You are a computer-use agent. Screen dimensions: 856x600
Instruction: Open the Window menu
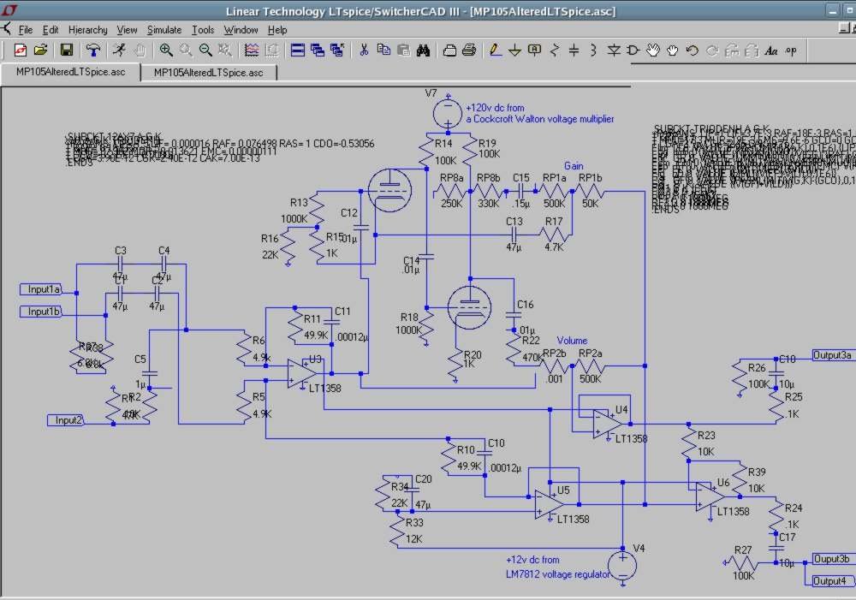[241, 29]
